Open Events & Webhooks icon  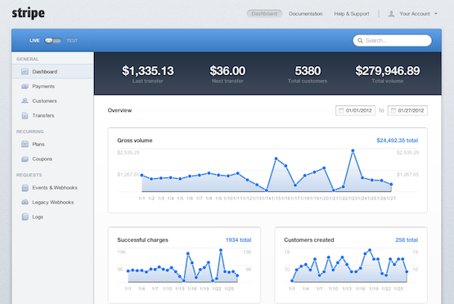25,188
